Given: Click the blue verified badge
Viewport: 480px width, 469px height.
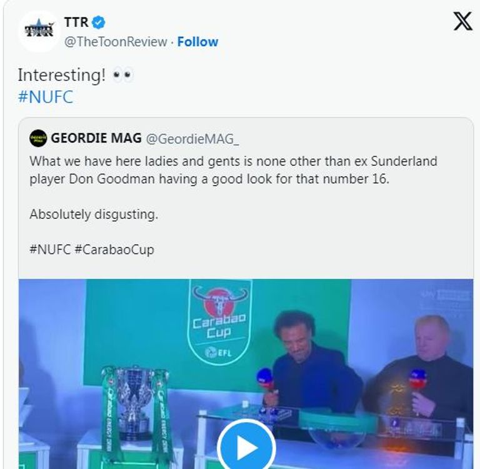Looking at the screenshot, I should 99,23.
